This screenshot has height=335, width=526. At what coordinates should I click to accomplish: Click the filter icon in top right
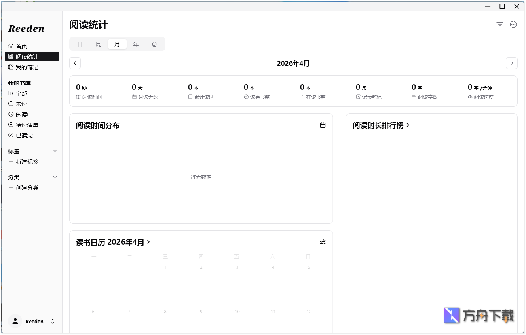[499, 24]
